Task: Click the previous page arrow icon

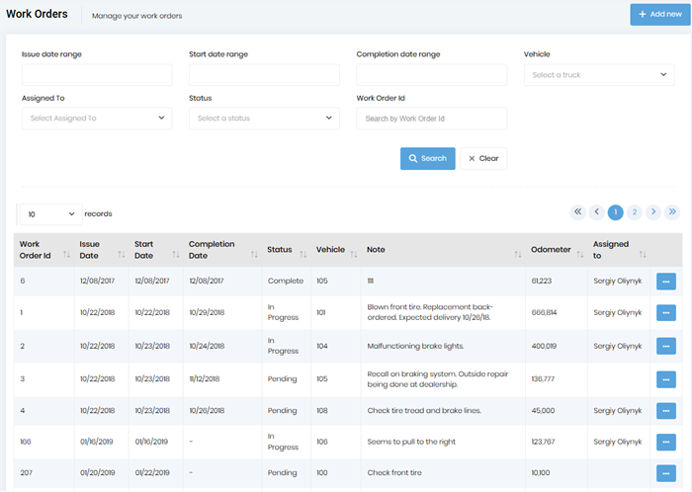Action: click(x=596, y=211)
